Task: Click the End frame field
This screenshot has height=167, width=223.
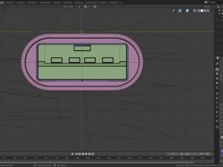Action: 204,154
